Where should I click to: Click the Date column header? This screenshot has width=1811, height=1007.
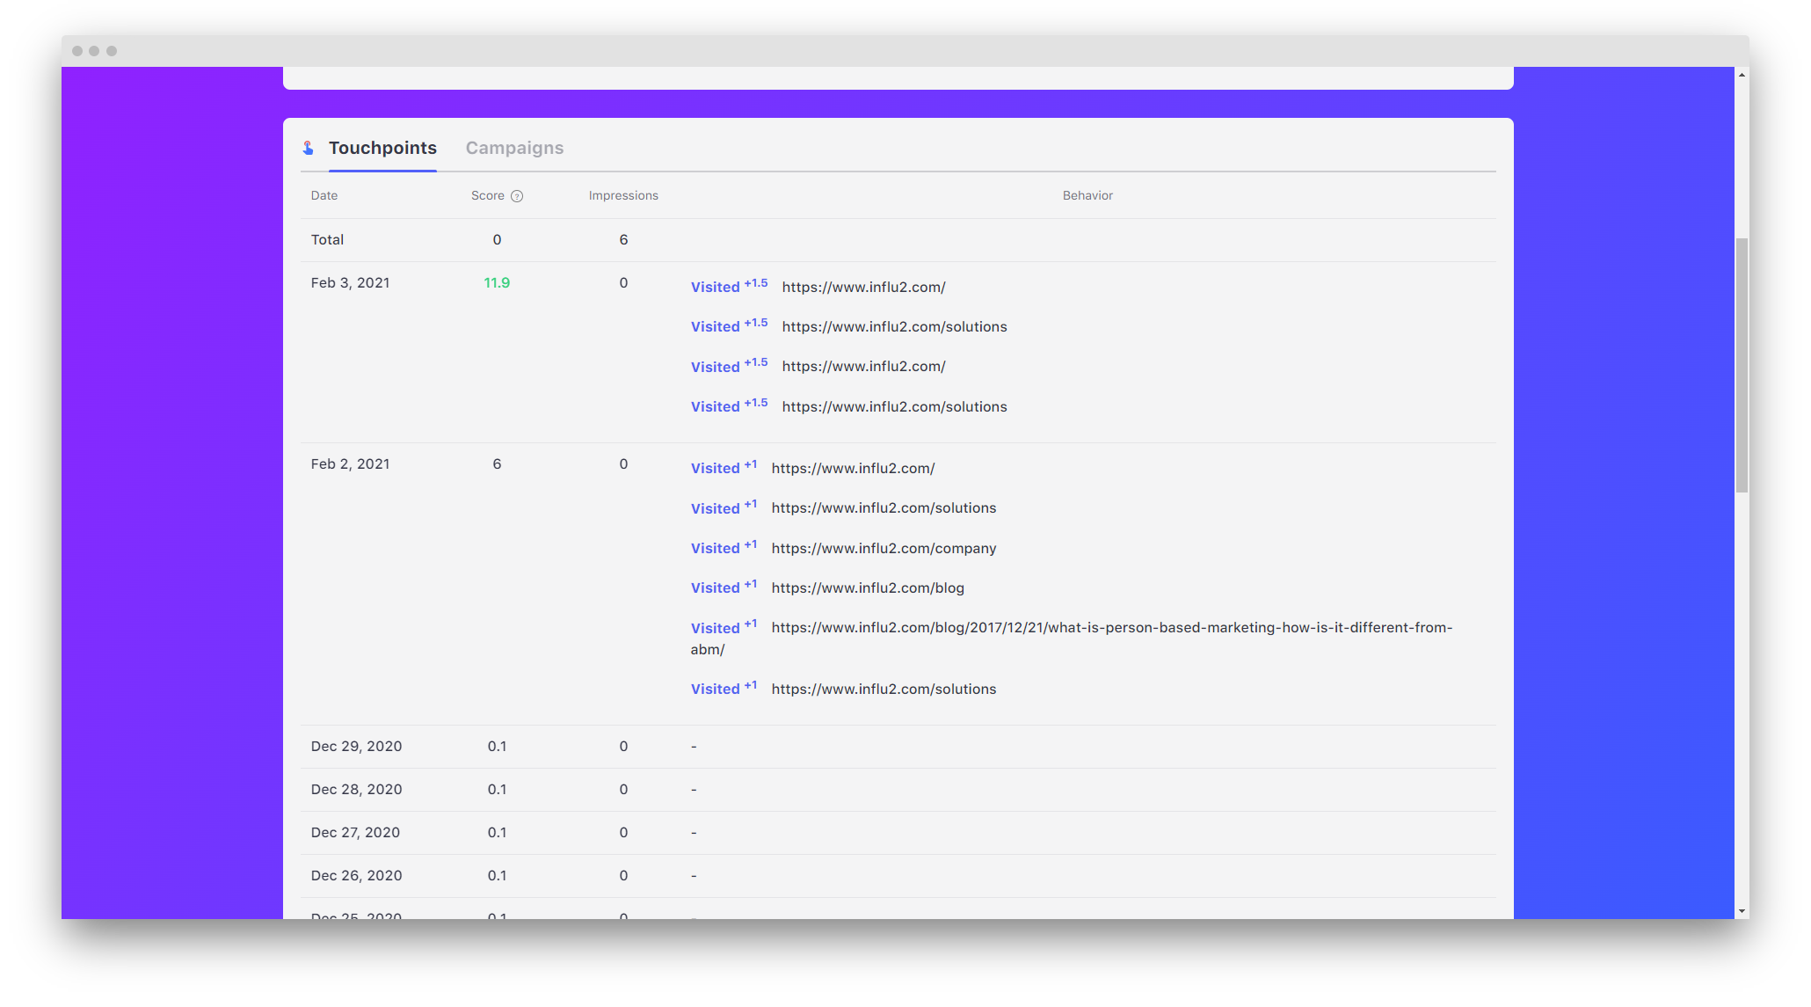[x=324, y=195]
